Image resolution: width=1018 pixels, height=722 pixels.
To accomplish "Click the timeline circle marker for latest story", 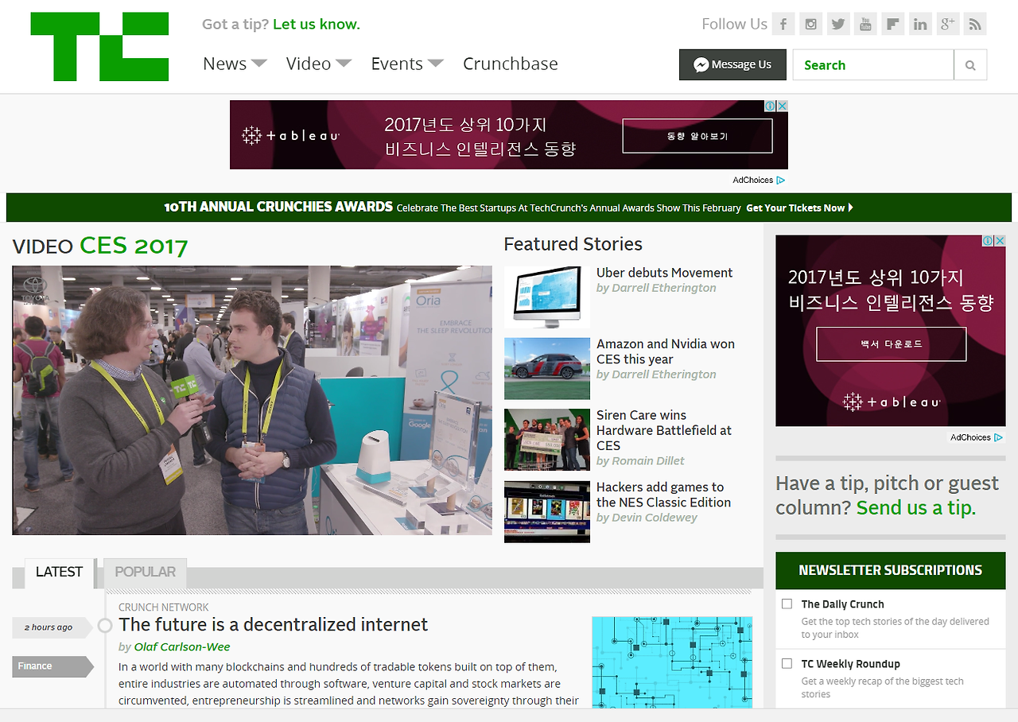I will click(104, 626).
